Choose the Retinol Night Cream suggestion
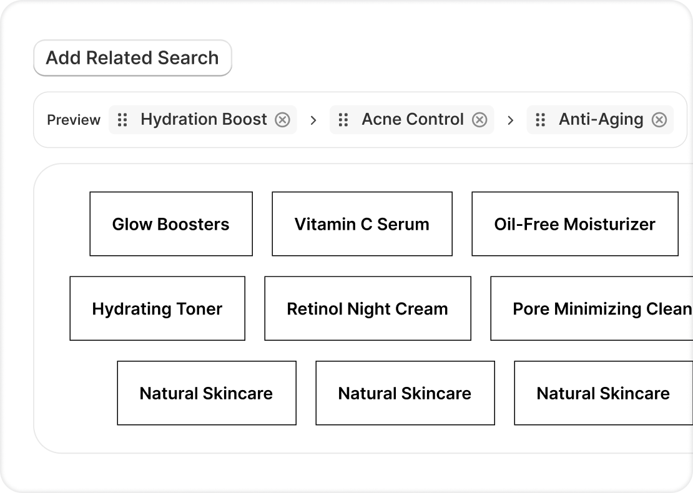693x493 pixels. click(x=368, y=309)
